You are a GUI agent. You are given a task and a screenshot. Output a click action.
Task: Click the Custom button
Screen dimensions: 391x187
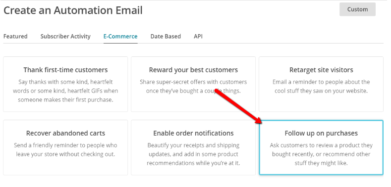(x=357, y=9)
